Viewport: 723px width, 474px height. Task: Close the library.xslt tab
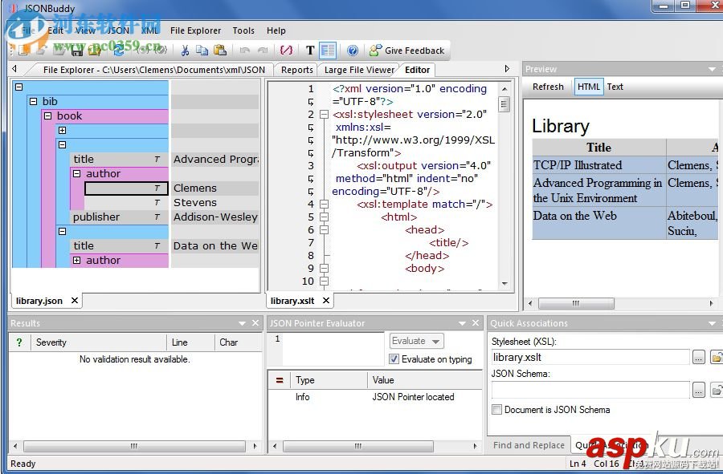coord(326,301)
